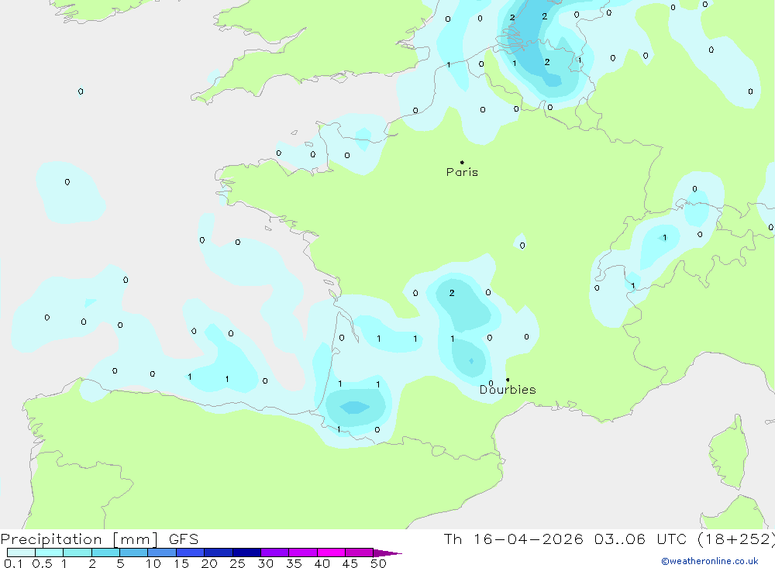Select the 15–20 mm legend swatch

click(x=191, y=553)
